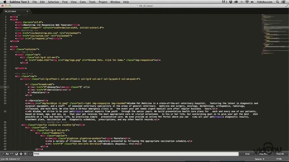Click the Pastalar list item line
The height and width of the screenshot is (162, 289).
point(38,92)
